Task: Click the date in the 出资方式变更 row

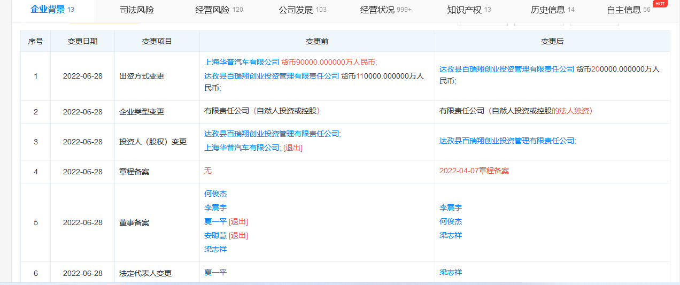Action: point(83,76)
